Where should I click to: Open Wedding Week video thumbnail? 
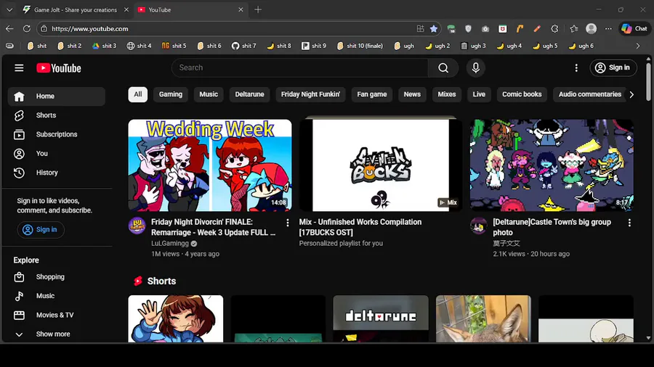pos(210,165)
